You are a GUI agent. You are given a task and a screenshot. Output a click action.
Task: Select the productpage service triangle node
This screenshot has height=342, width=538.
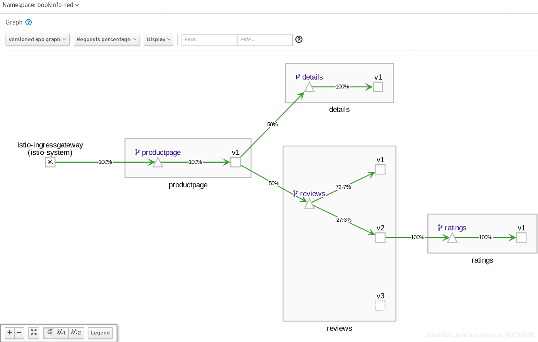[x=158, y=163]
